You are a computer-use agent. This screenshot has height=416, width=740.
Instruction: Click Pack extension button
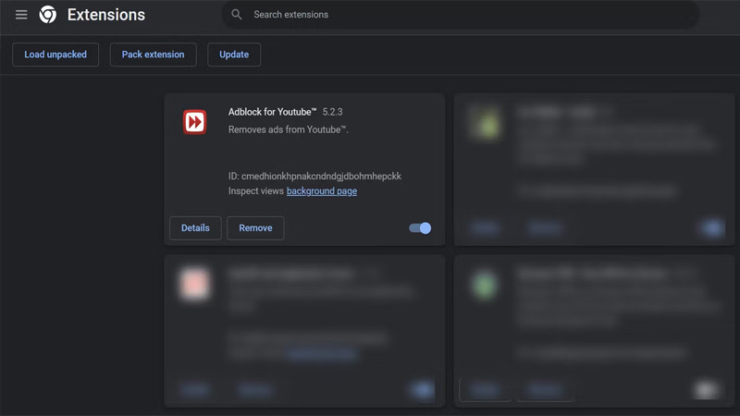tap(154, 55)
